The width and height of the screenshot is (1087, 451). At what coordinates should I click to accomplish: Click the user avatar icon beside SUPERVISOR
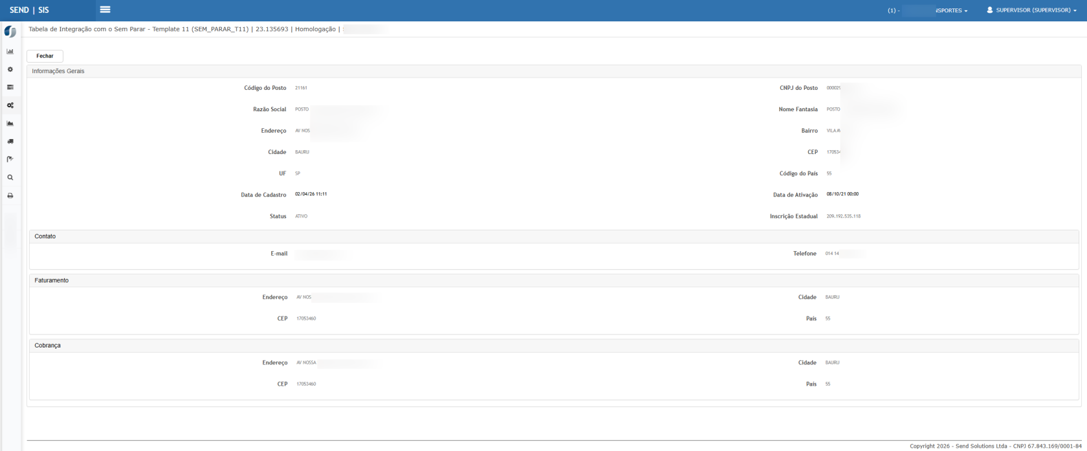click(x=990, y=10)
